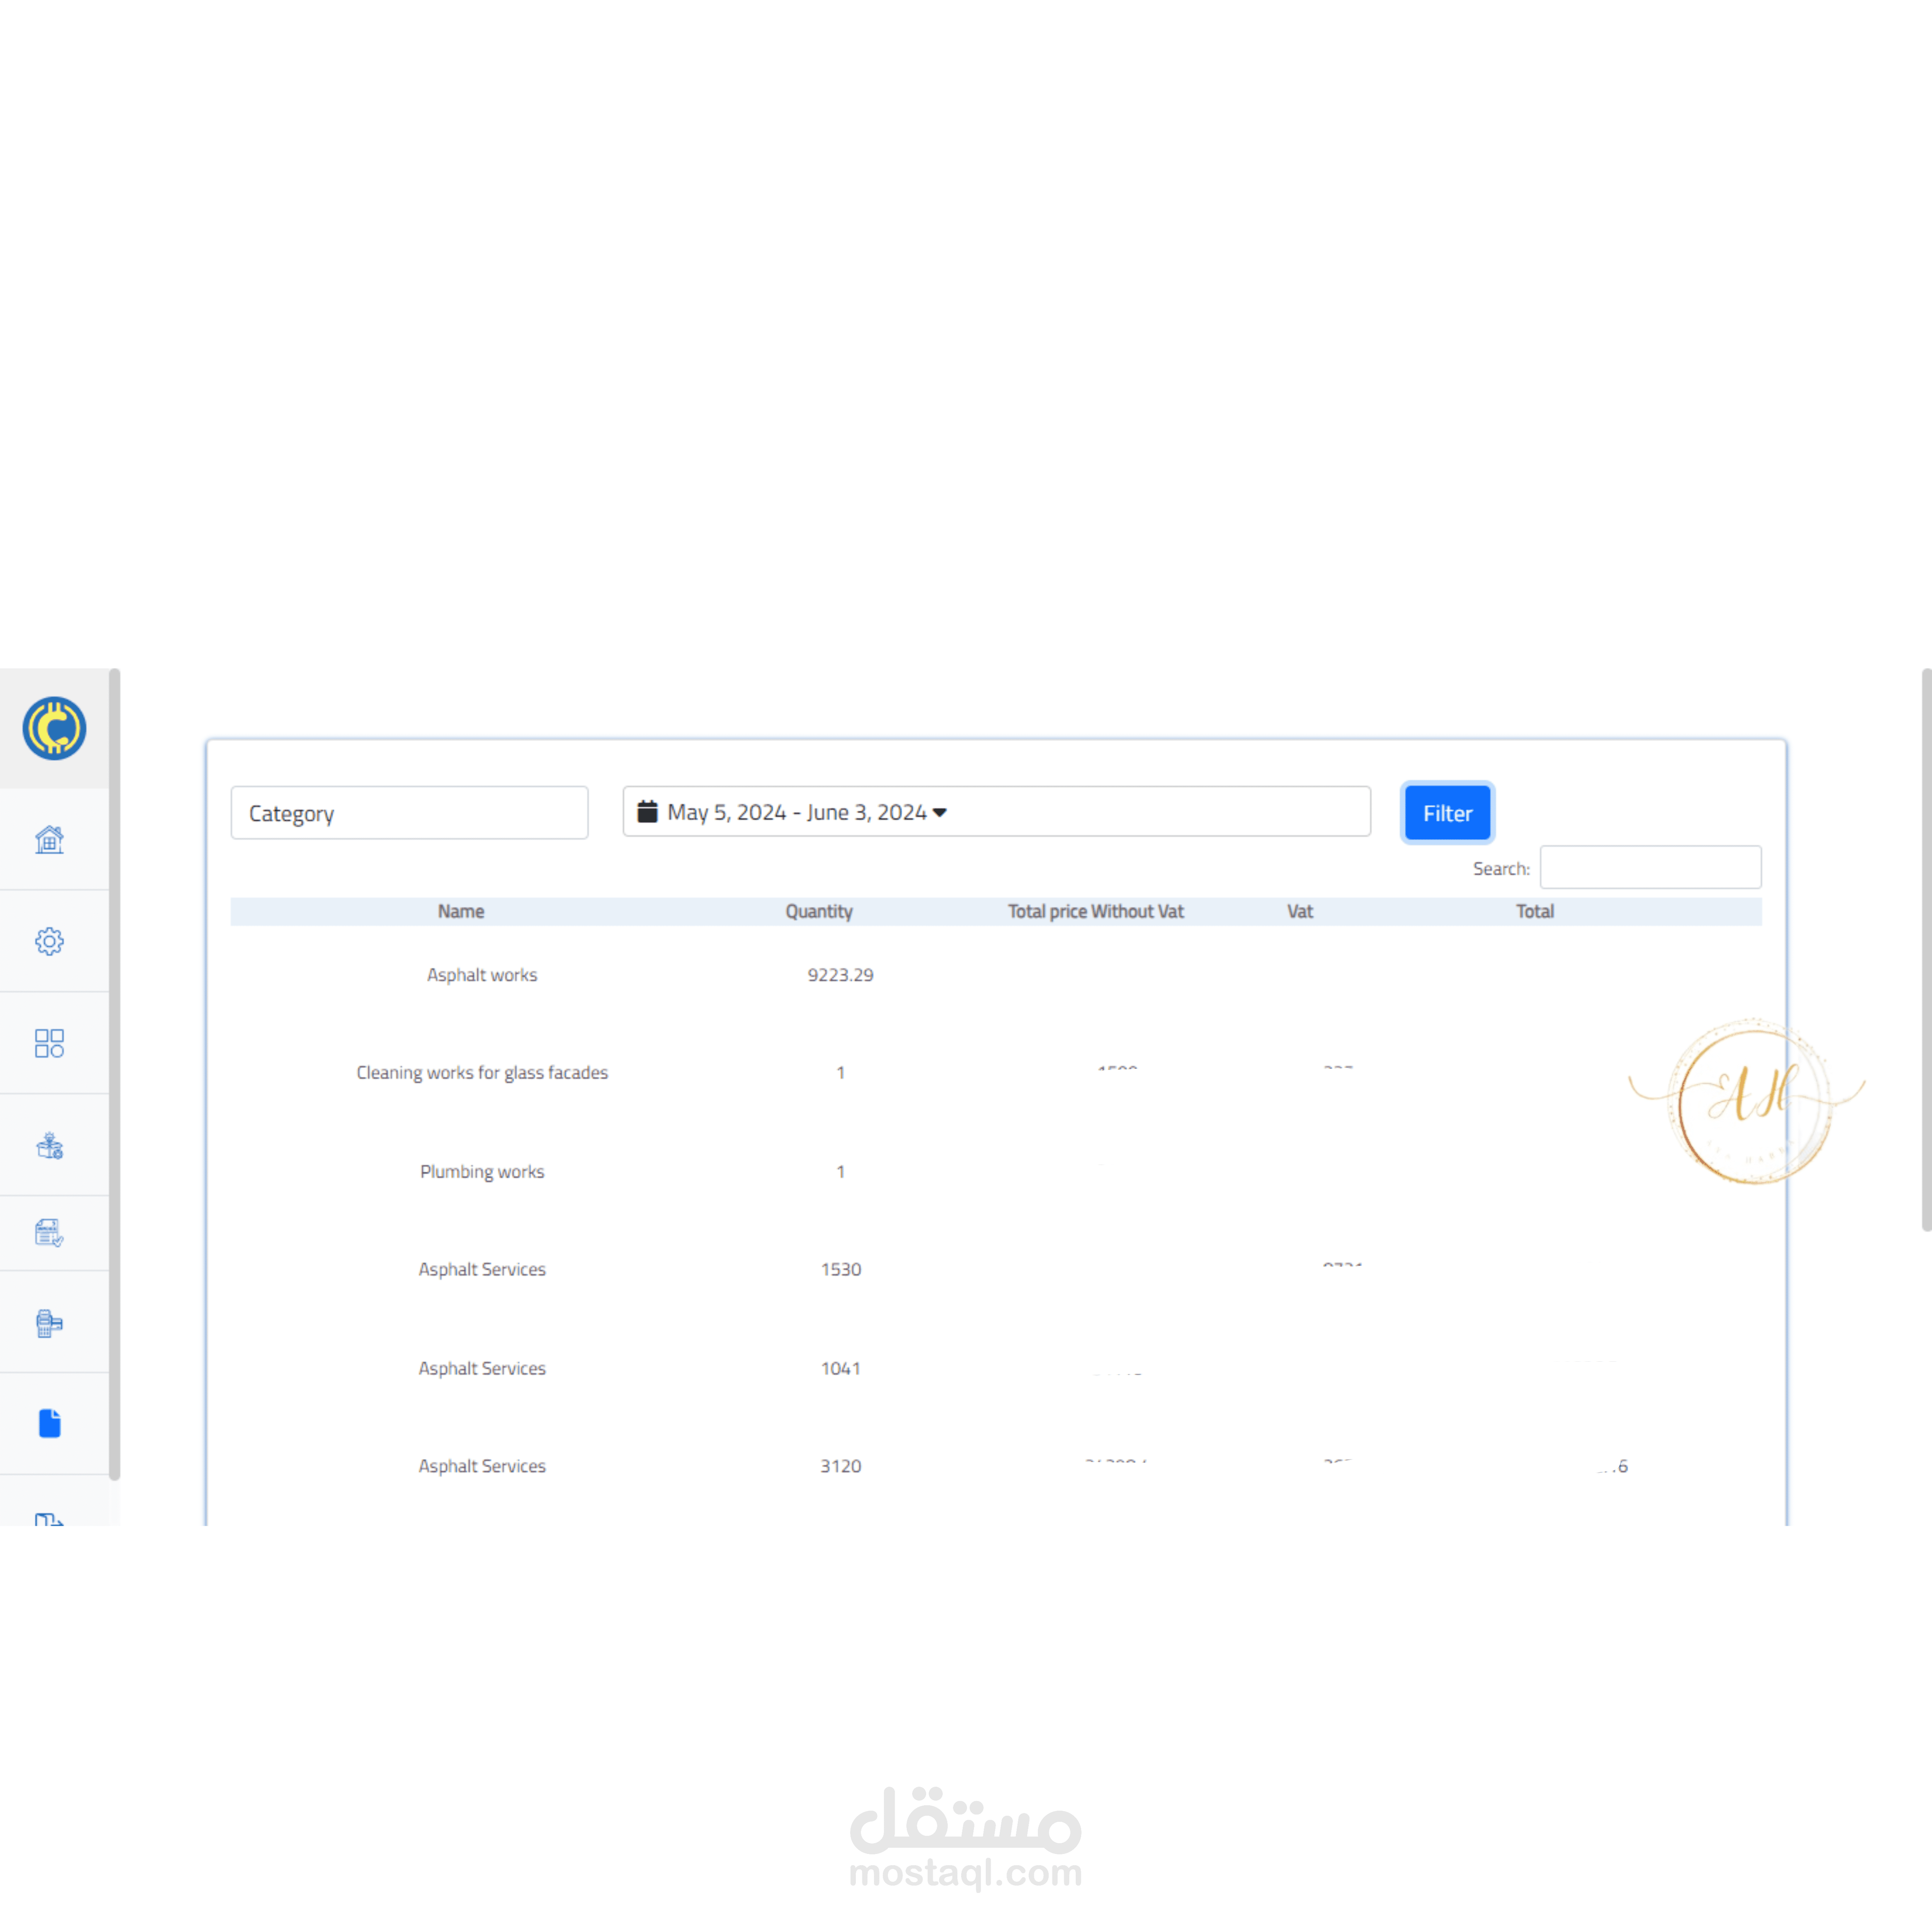This screenshot has height=1932, width=1932.
Task: Open the settings gear icon
Action: pyautogui.click(x=49, y=941)
